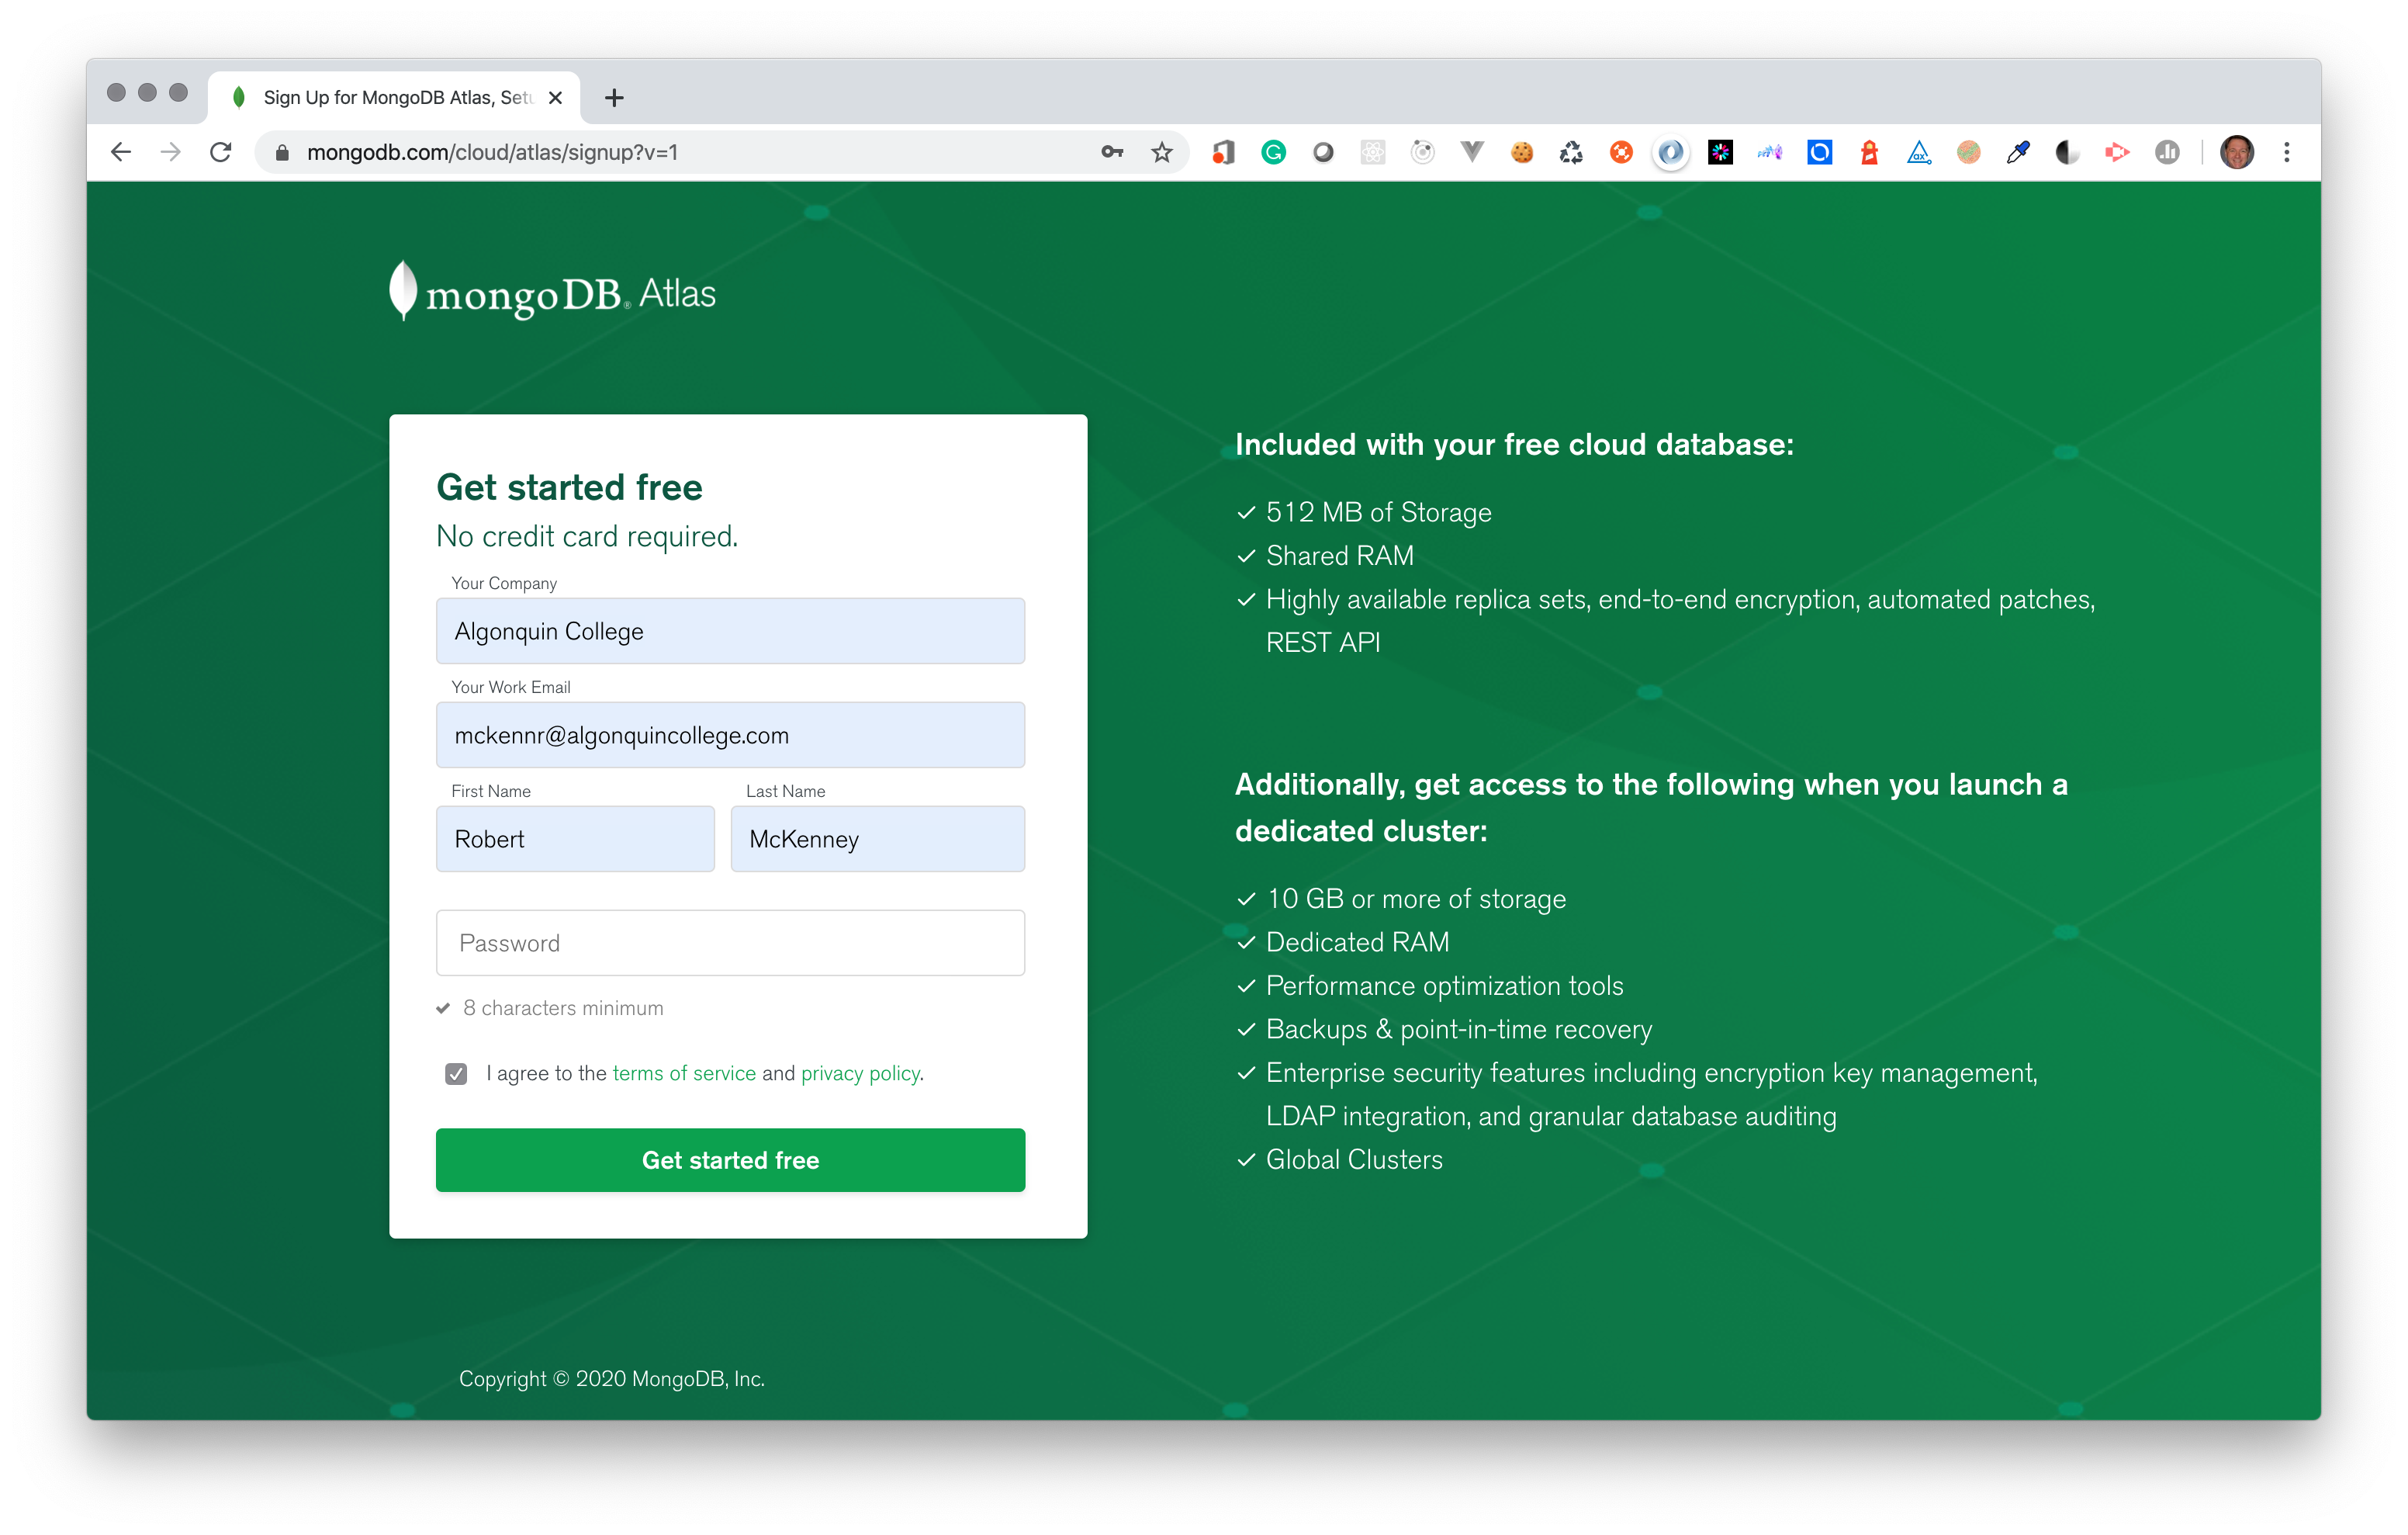Click 'Dedicated RAM' list item

(1357, 941)
